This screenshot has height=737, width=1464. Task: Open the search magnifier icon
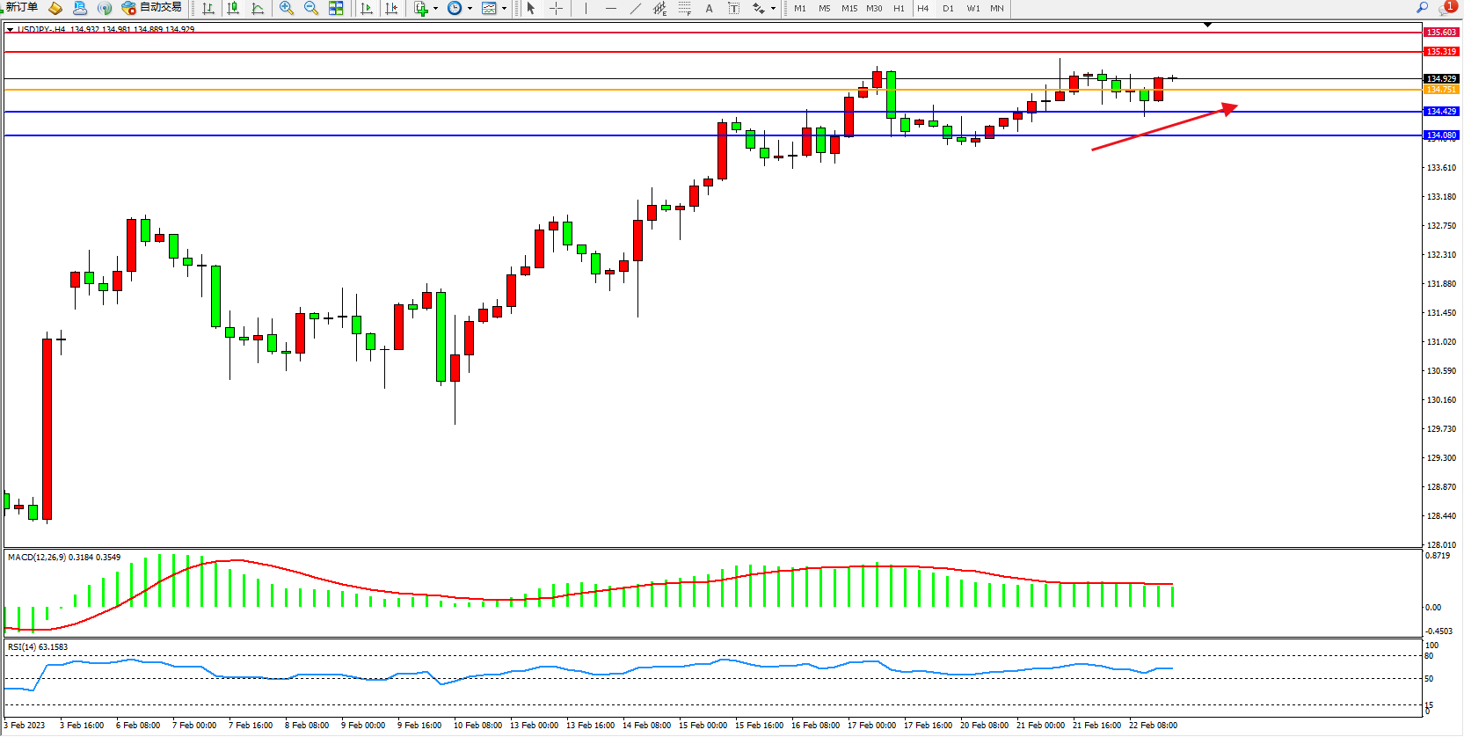tap(1422, 7)
